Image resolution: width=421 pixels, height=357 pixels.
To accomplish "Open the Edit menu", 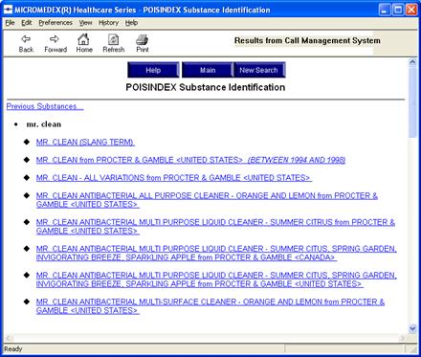I will click(x=27, y=23).
